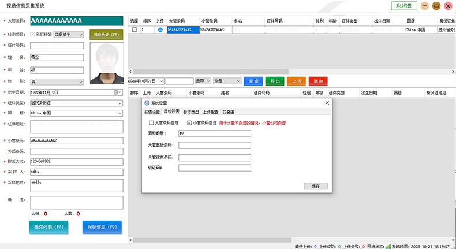Enable the 大管条码自增 checkbox
456x249 pixels.
(152, 122)
